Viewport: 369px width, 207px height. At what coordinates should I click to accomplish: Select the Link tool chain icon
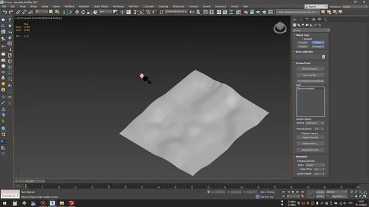click(18, 12)
